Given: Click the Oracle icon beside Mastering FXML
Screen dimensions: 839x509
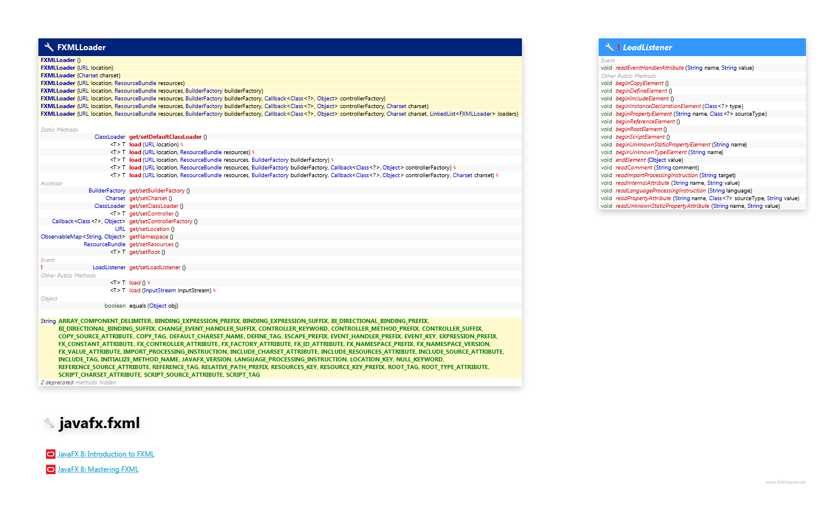Looking at the screenshot, I should click(51, 469).
